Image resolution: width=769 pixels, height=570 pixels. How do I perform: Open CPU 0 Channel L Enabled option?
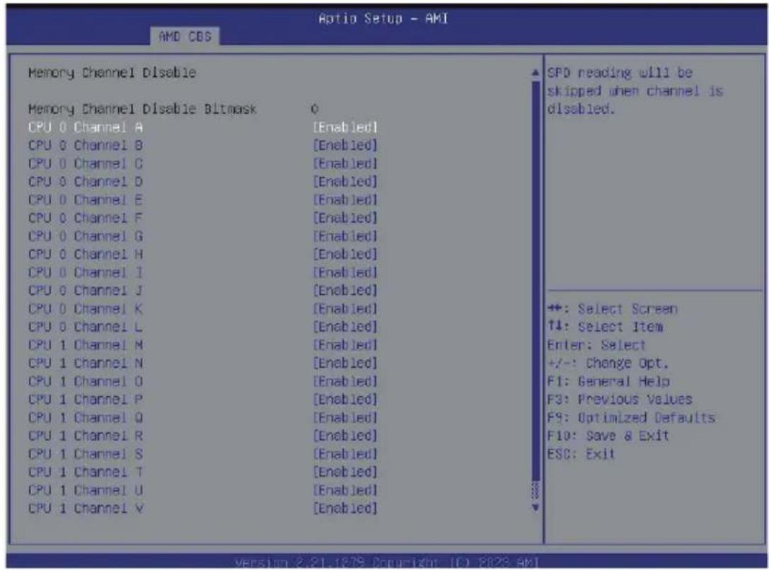pyautogui.click(x=345, y=327)
